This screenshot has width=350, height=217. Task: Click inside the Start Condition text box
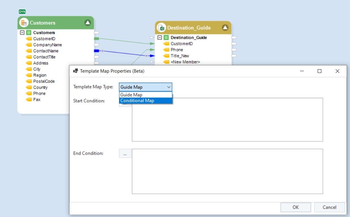pyautogui.click(x=227, y=120)
